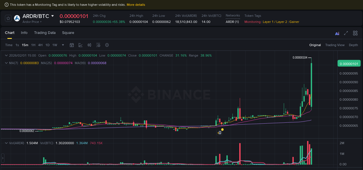The width and height of the screenshot is (363, 170).
Task: Toggle the favorite star for ARDR/BTC
Action: (x=8, y=18)
